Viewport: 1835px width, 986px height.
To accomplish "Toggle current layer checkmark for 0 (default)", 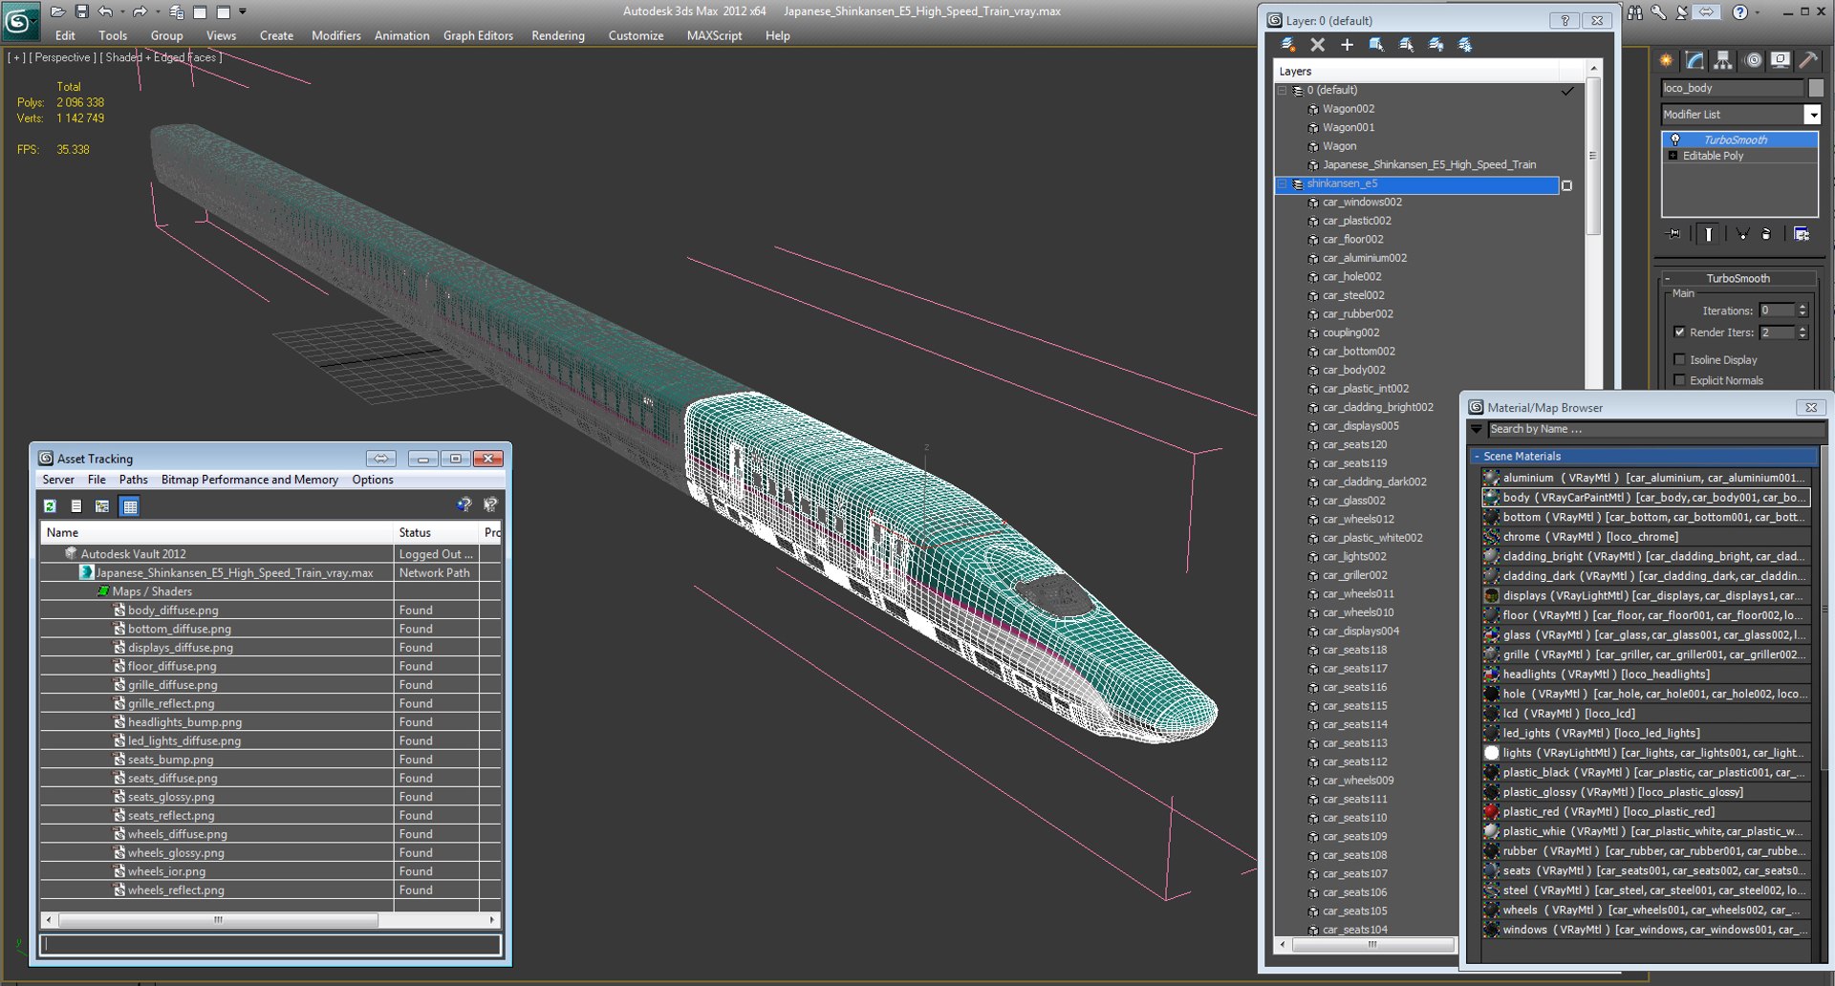I will (x=1567, y=91).
